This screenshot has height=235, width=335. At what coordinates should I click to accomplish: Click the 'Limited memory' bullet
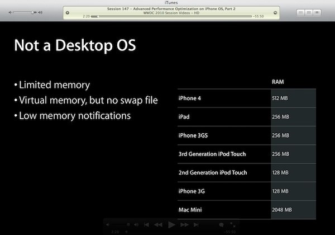pyautogui.click(x=54, y=85)
